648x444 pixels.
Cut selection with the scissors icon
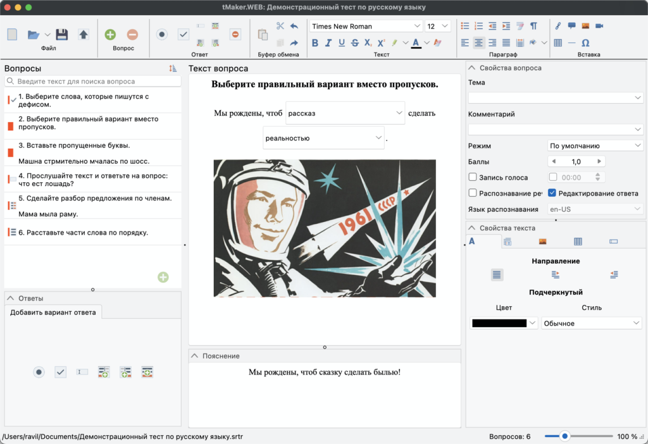pyautogui.click(x=280, y=25)
